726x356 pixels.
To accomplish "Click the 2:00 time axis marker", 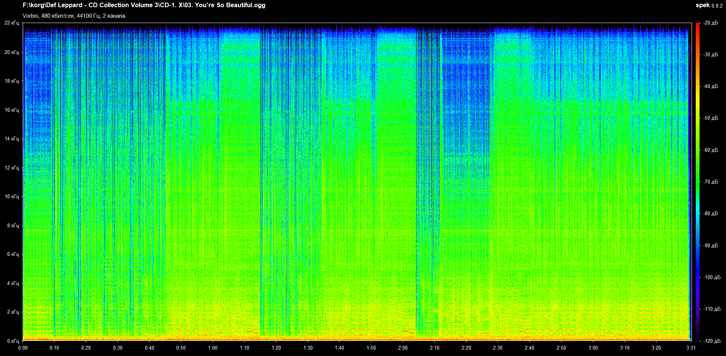I will tap(403, 348).
